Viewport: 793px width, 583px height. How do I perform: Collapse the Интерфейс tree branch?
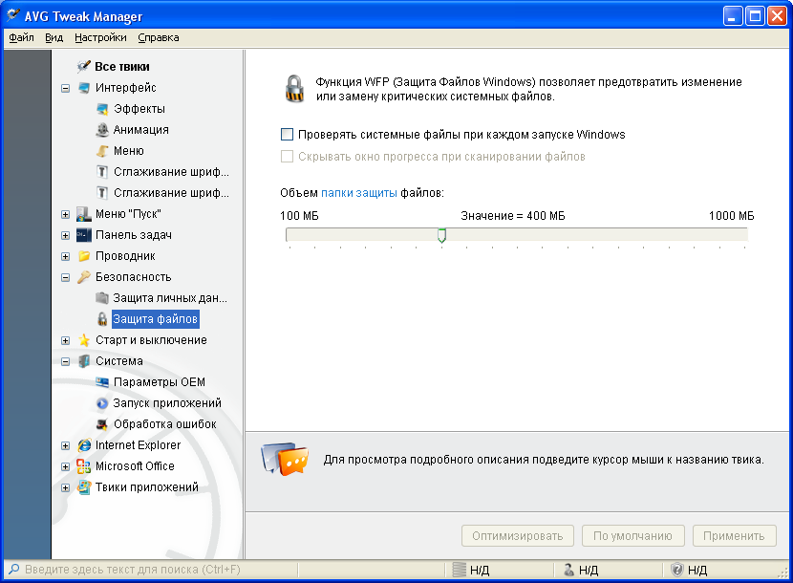tap(65, 88)
